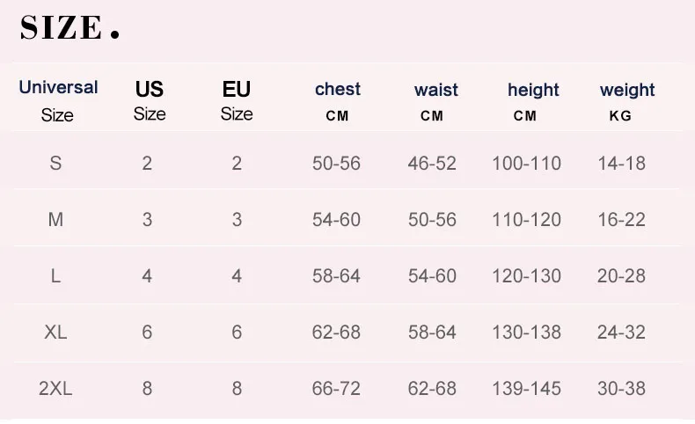This screenshot has height=424, width=695.
Task: Click the US Size column header
Action: pos(150,100)
